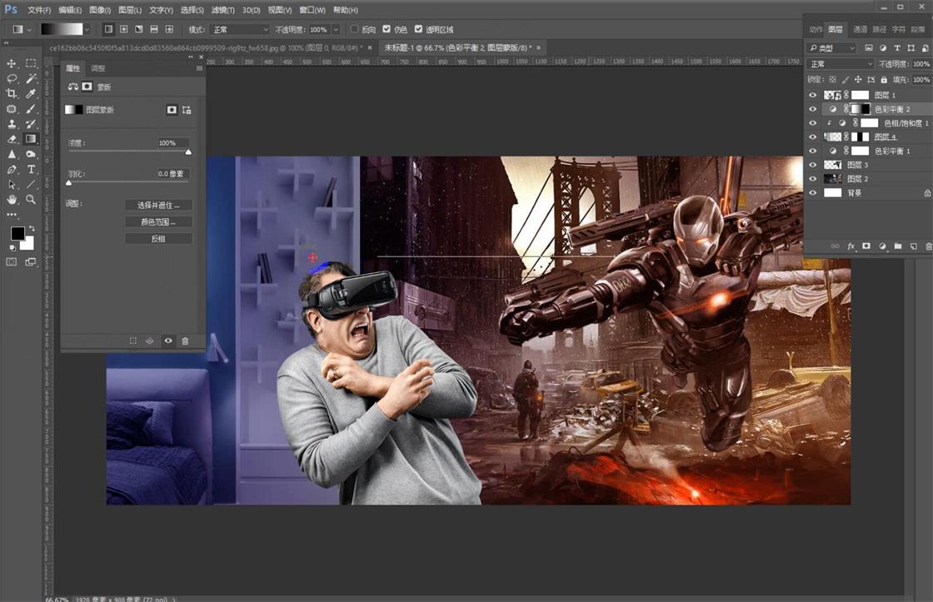Pick the Crop tool

click(12, 93)
